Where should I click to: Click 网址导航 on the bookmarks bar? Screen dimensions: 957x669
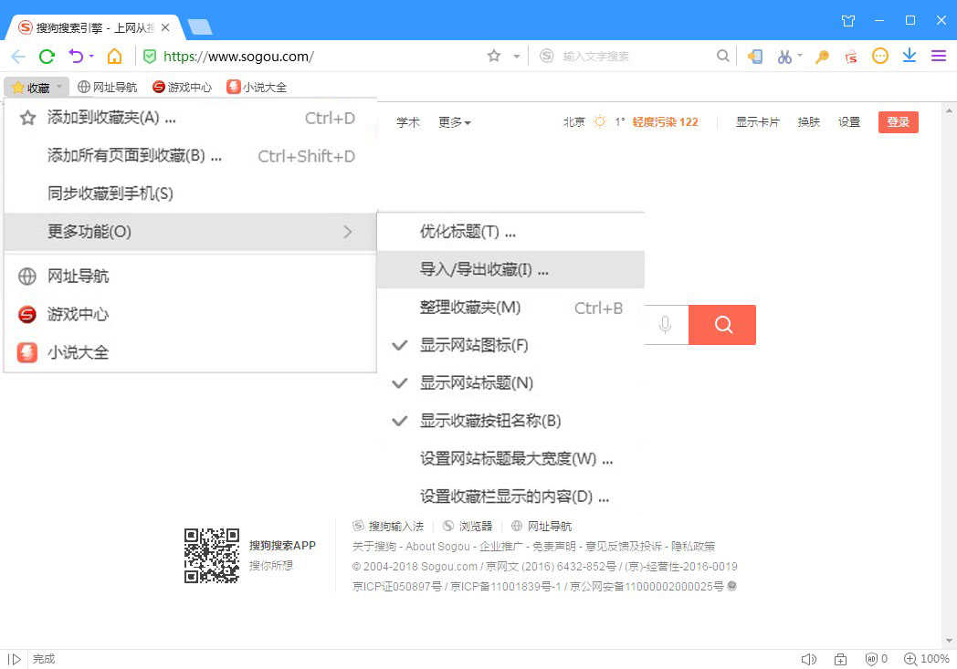pos(108,88)
